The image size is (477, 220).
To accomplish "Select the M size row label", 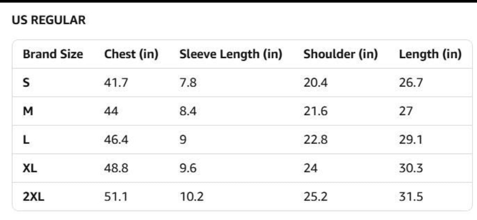I will (x=28, y=111).
